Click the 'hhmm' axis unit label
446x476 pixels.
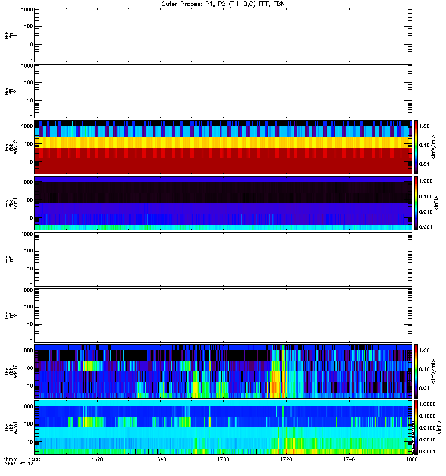click(x=10, y=459)
